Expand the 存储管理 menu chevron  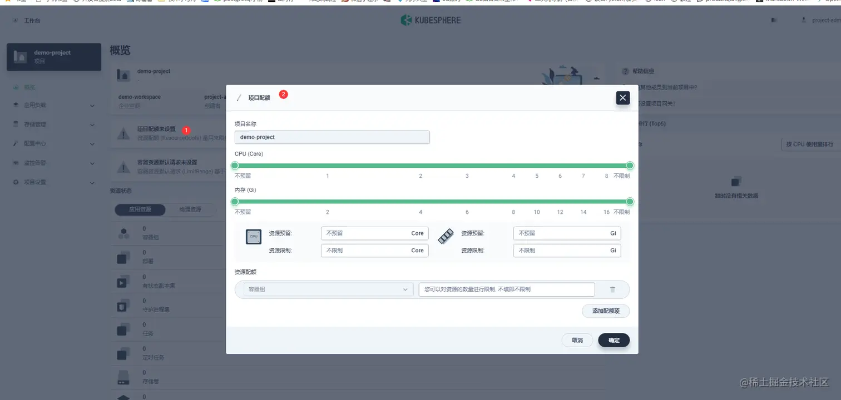point(92,124)
